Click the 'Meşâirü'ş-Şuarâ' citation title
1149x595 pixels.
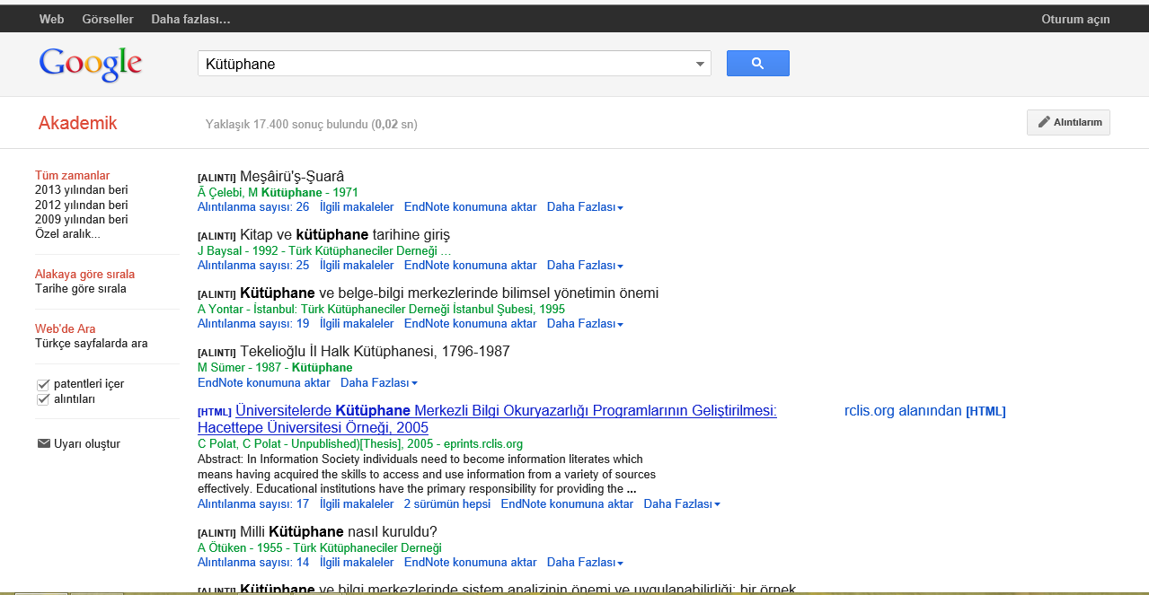click(292, 177)
